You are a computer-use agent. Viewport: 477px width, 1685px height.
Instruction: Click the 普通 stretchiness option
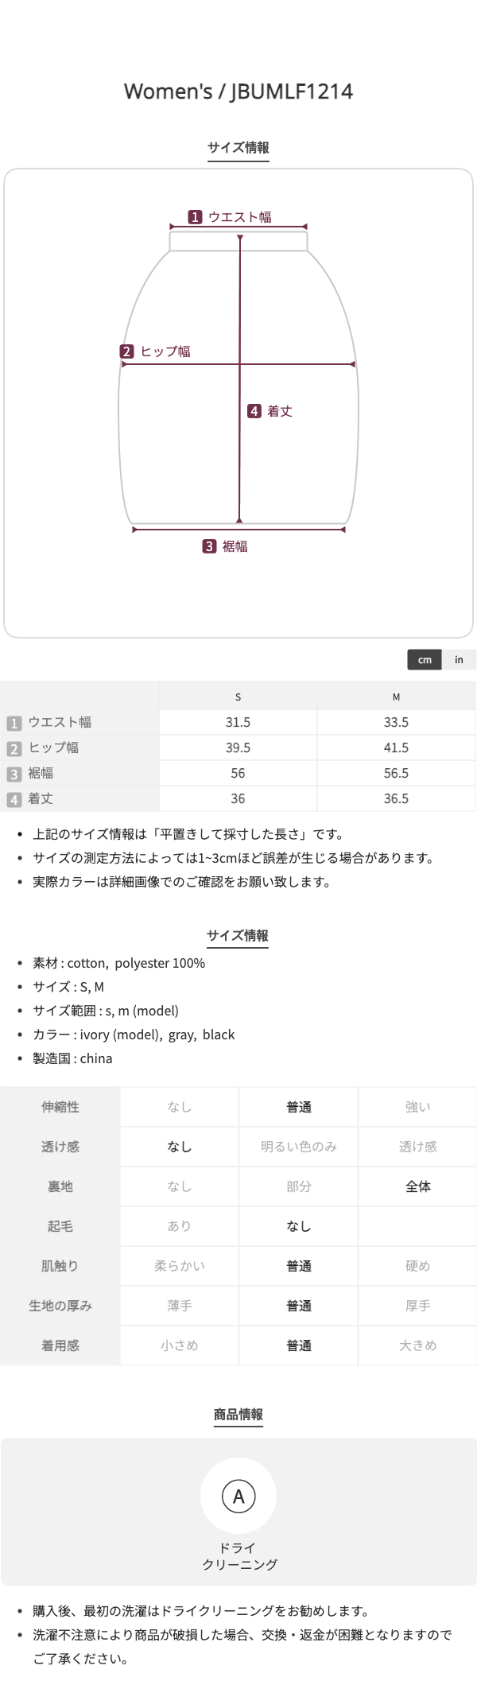point(299,1107)
